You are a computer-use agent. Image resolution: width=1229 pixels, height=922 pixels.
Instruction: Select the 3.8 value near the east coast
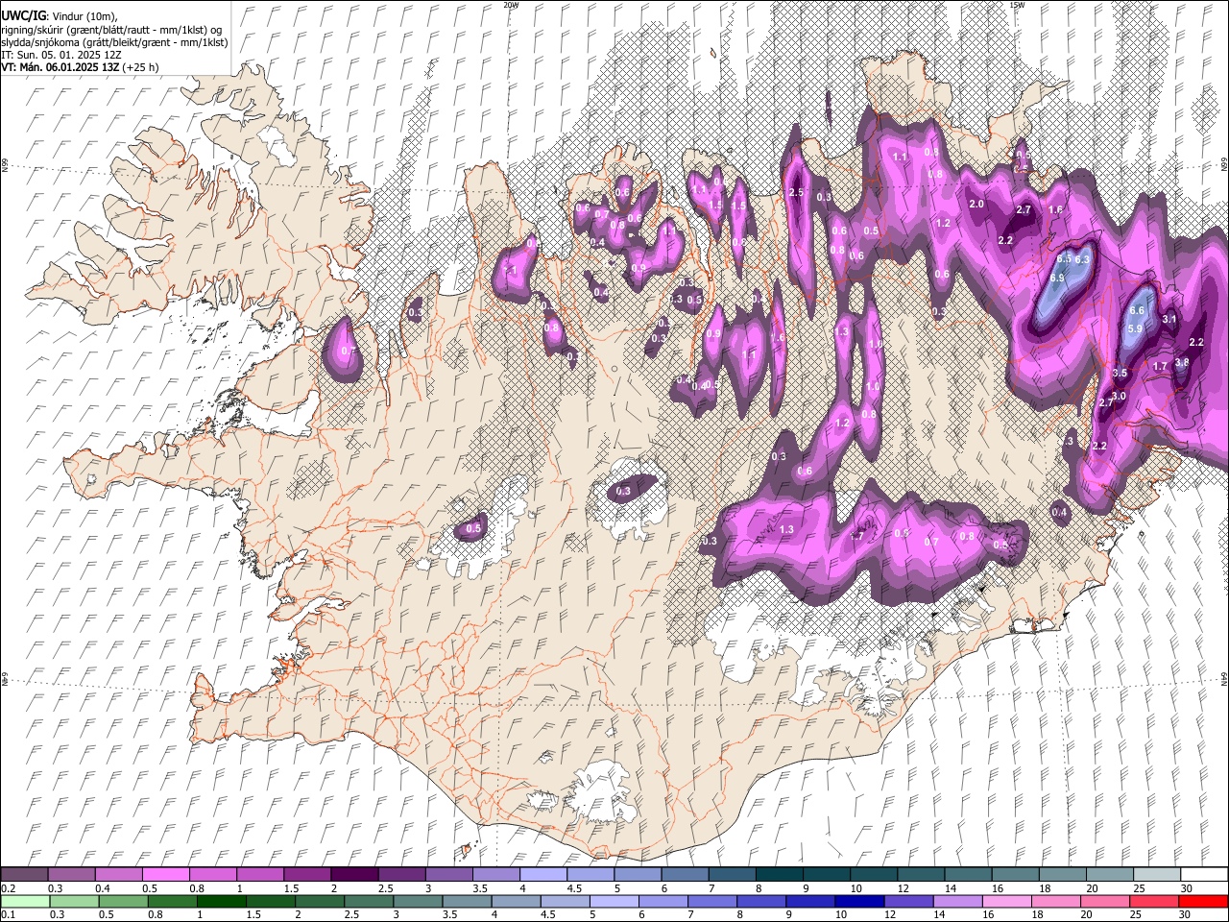click(x=1182, y=362)
